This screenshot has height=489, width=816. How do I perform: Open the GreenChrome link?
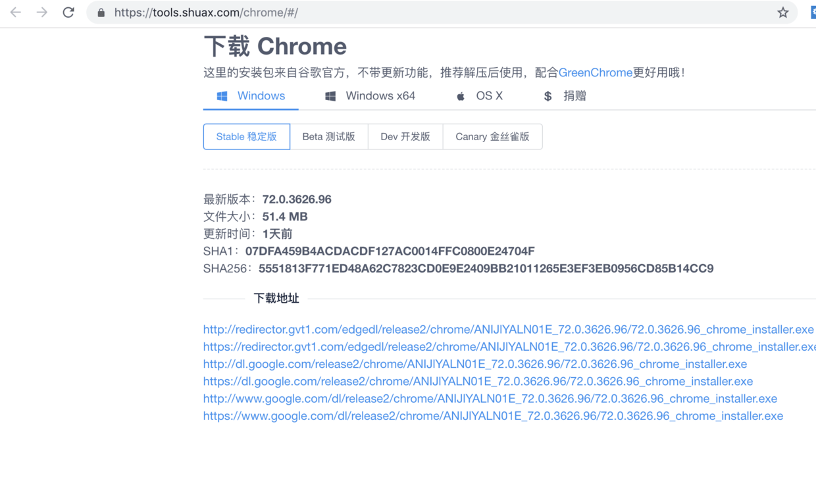click(596, 72)
